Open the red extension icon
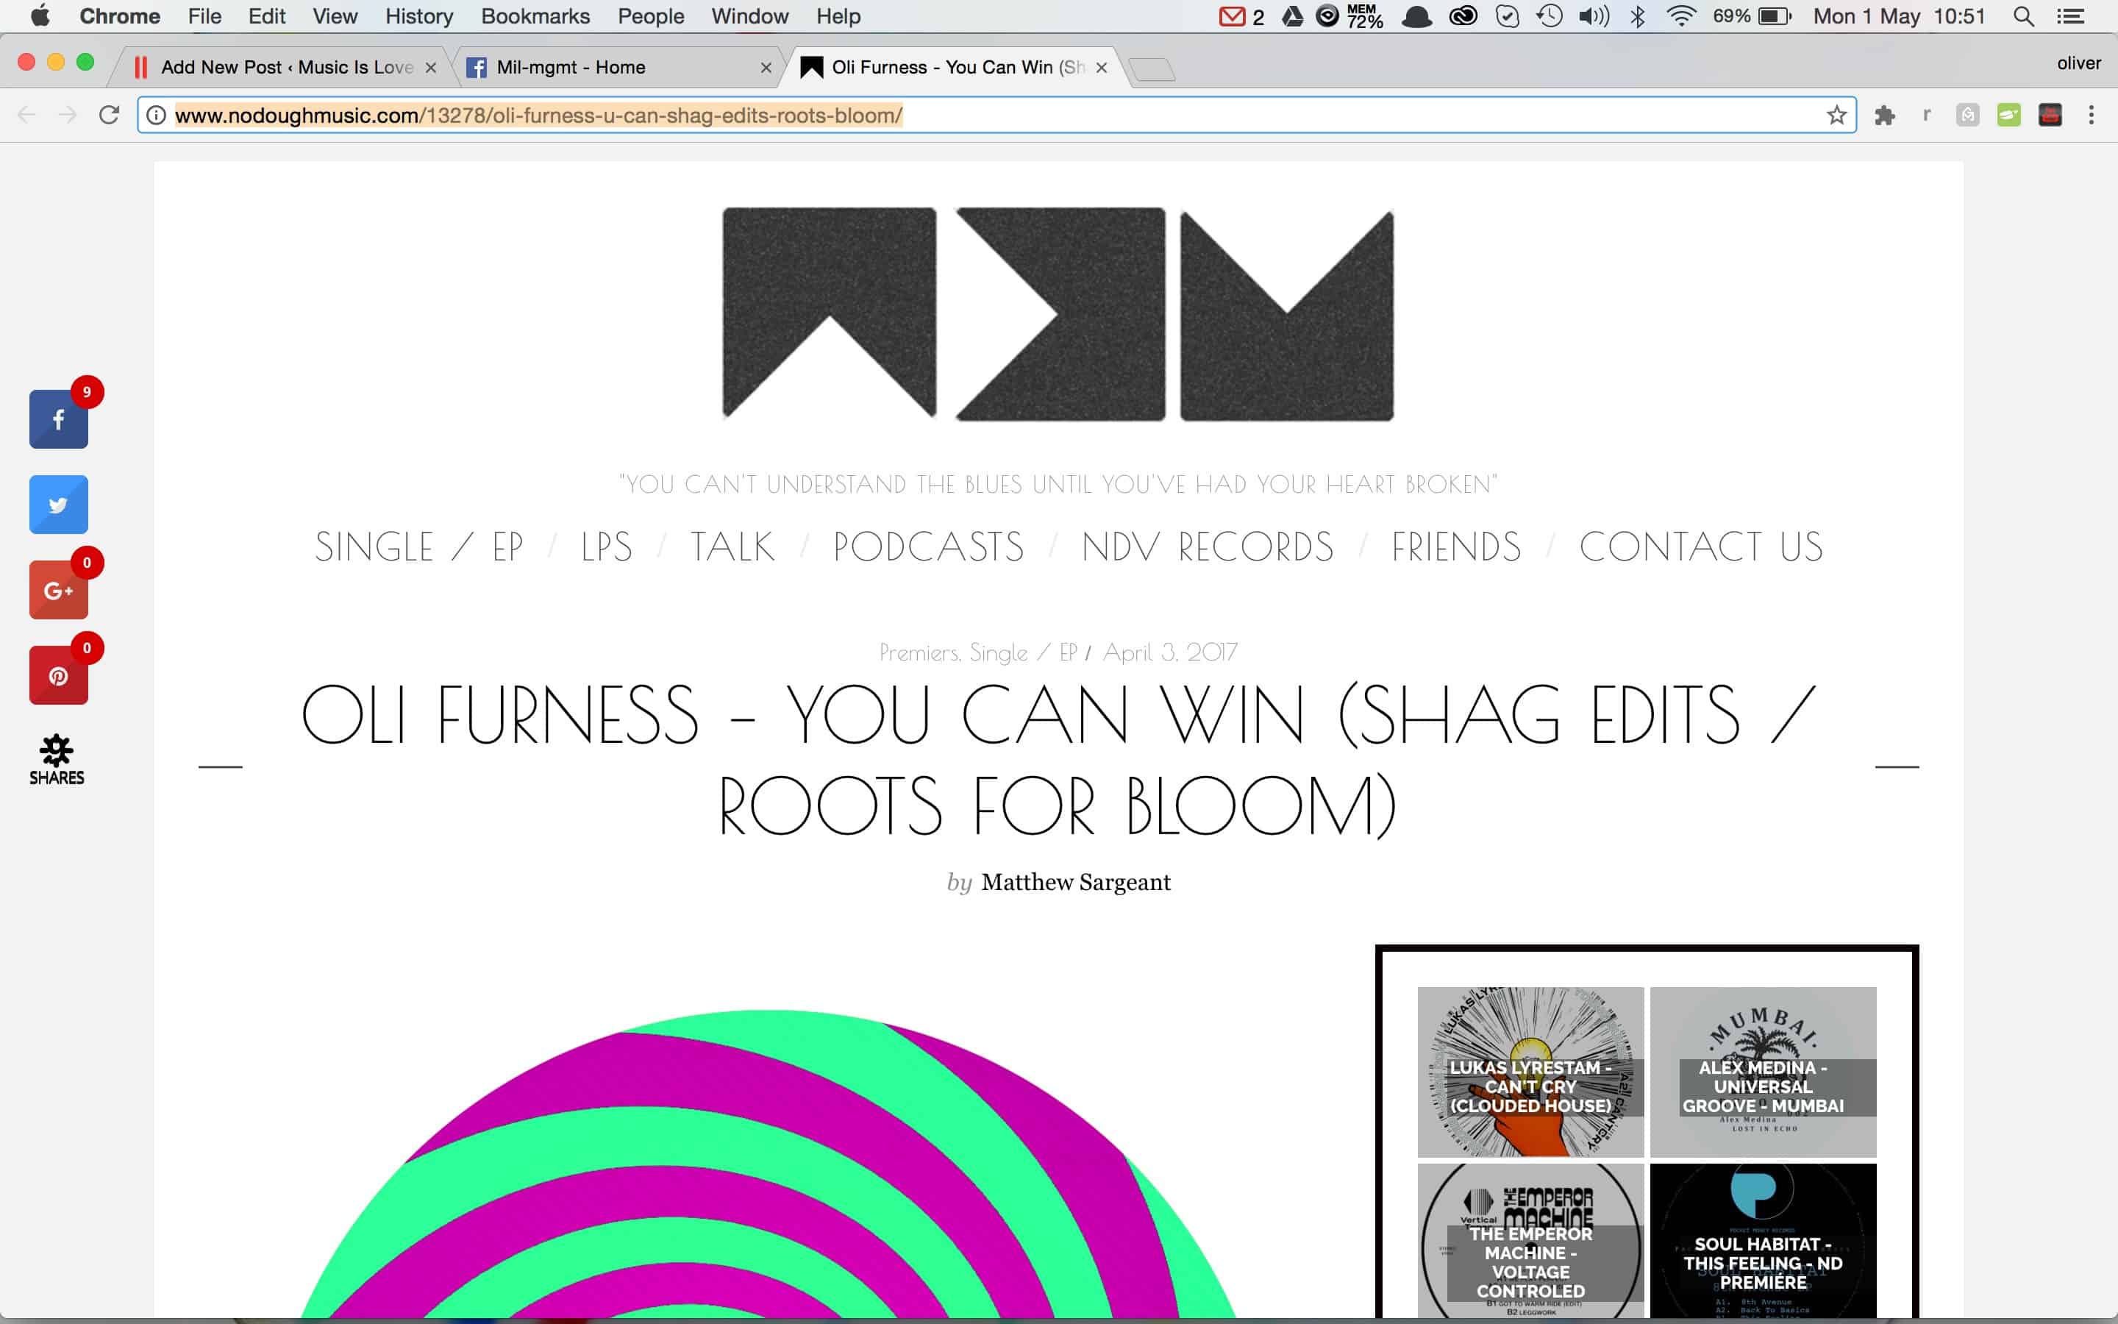The height and width of the screenshot is (1324, 2118). [2050, 115]
